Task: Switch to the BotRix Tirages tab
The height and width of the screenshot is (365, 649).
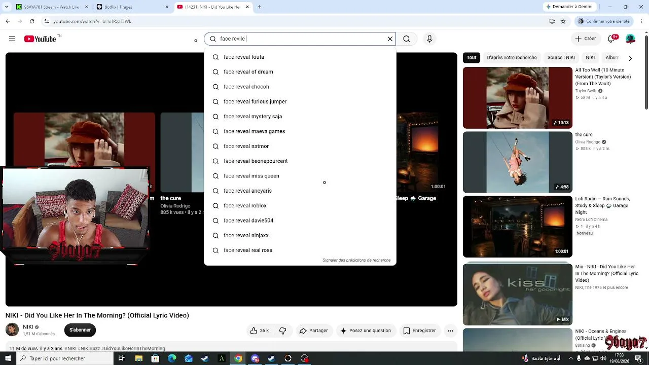Action: point(132,7)
